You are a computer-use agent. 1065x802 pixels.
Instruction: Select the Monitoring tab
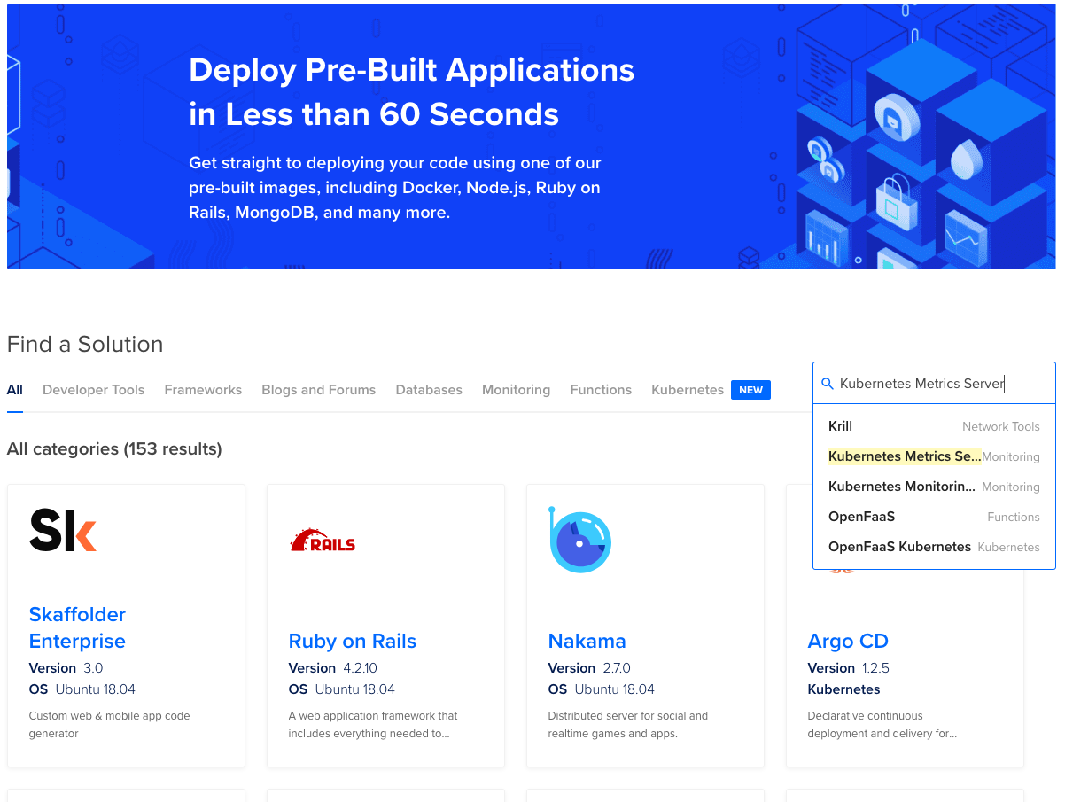516,390
